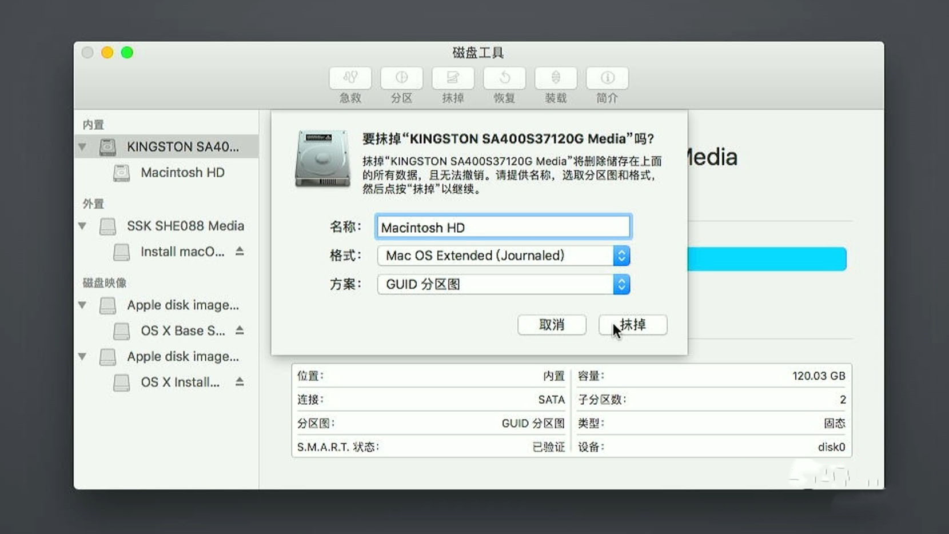Image resolution: width=949 pixels, height=534 pixels.
Task: Click the blue disk usage bar
Action: click(766, 259)
